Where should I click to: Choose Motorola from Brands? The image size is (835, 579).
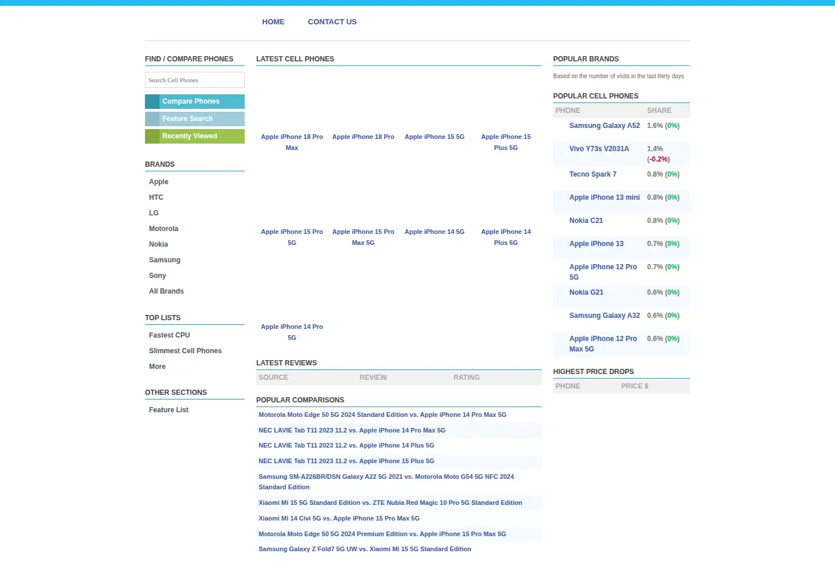coord(164,229)
